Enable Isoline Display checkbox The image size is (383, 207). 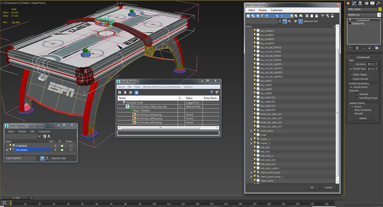350,75
